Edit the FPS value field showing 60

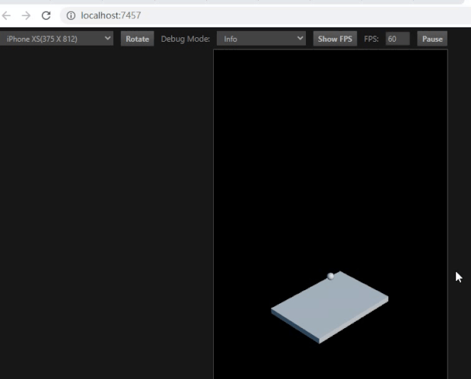tap(397, 39)
